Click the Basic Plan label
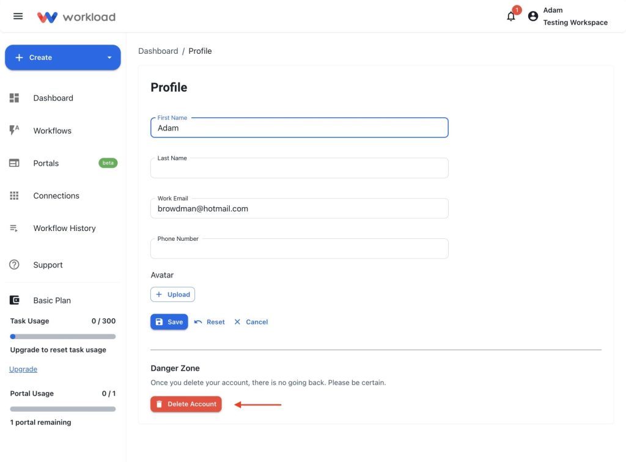 point(52,301)
